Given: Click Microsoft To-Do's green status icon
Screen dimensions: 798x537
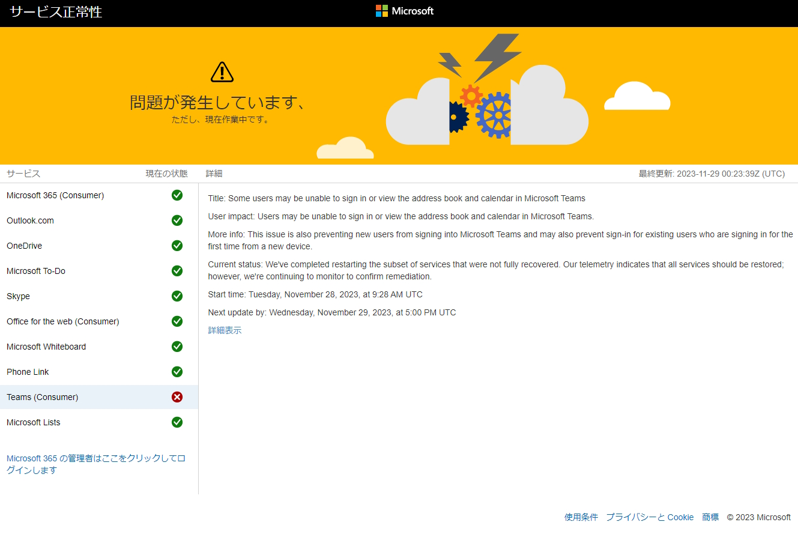Looking at the screenshot, I should point(177,271).
